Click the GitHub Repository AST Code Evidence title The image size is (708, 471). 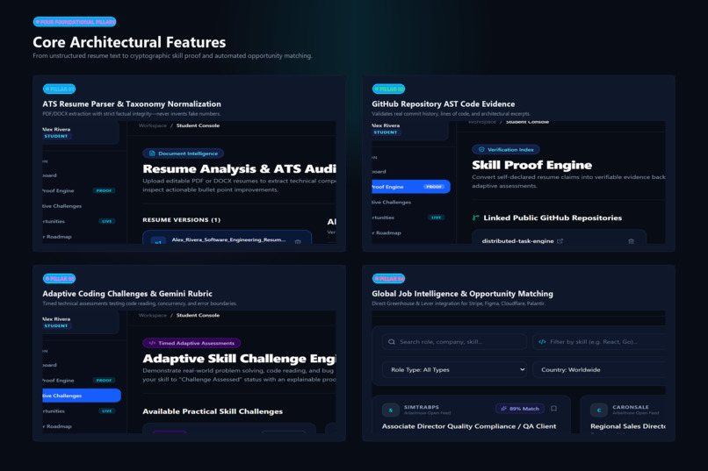tap(444, 103)
